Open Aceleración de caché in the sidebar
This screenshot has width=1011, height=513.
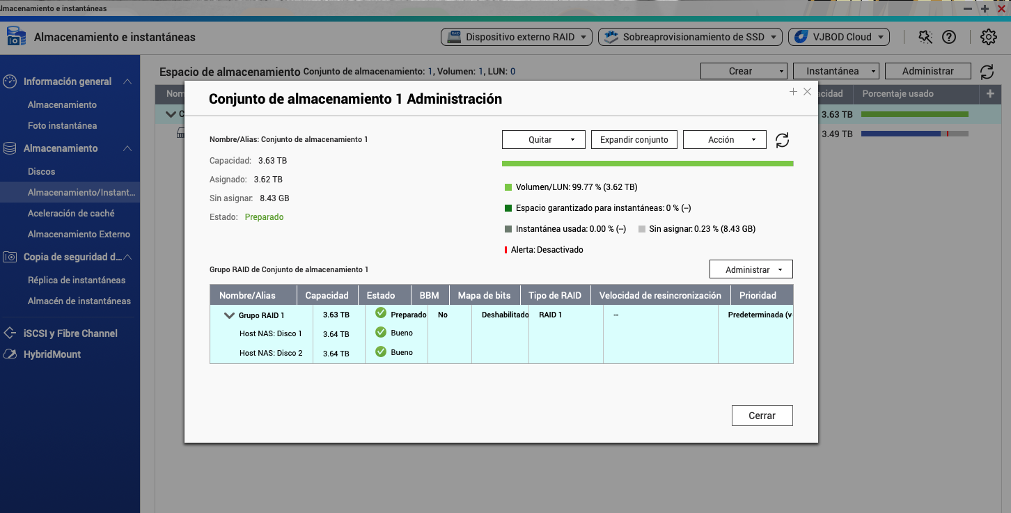pyautogui.click(x=71, y=213)
